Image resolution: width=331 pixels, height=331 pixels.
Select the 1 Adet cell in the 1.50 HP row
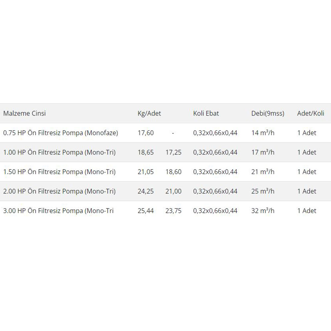pyautogui.click(x=307, y=172)
